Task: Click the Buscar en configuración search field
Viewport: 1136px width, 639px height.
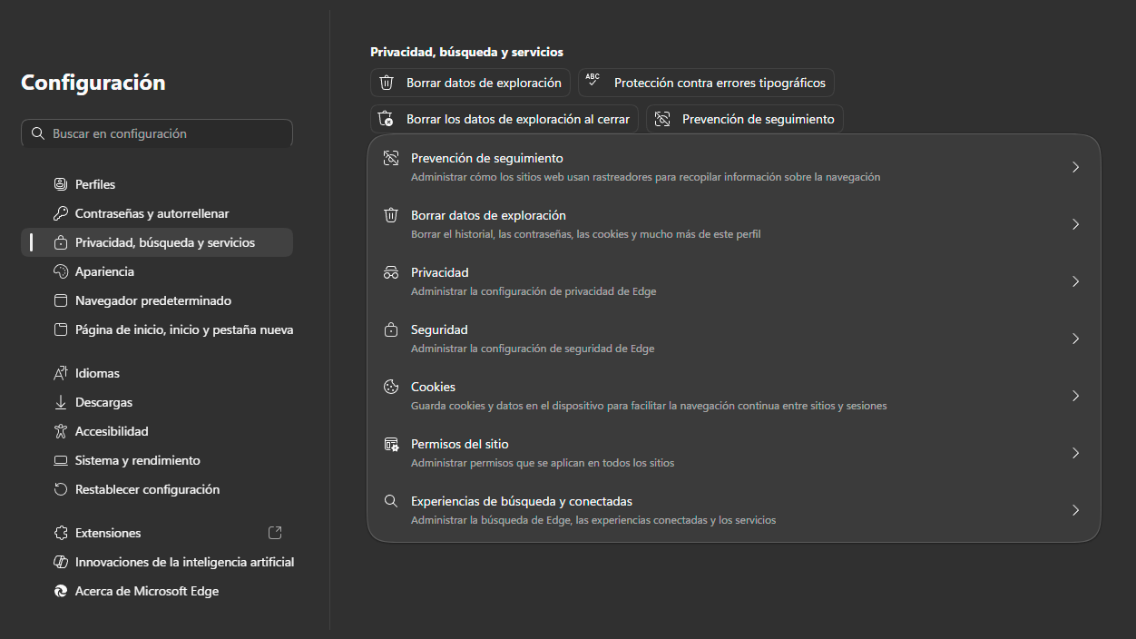Action: 156,133
